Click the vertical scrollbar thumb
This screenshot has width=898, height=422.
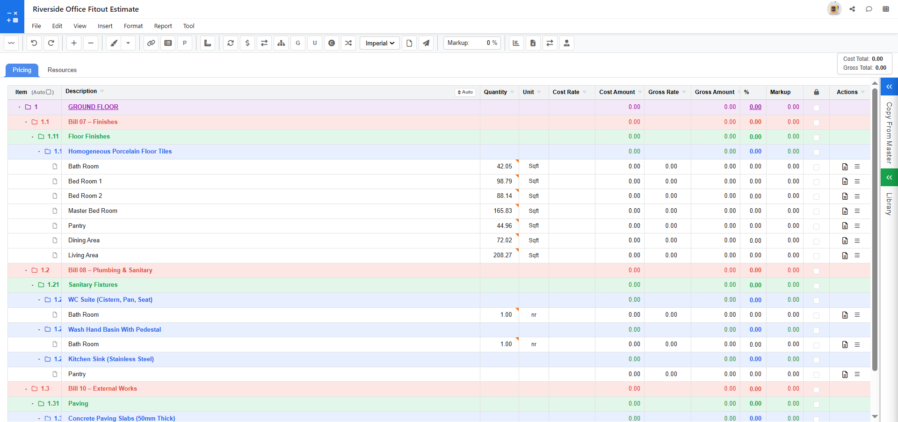point(875,229)
